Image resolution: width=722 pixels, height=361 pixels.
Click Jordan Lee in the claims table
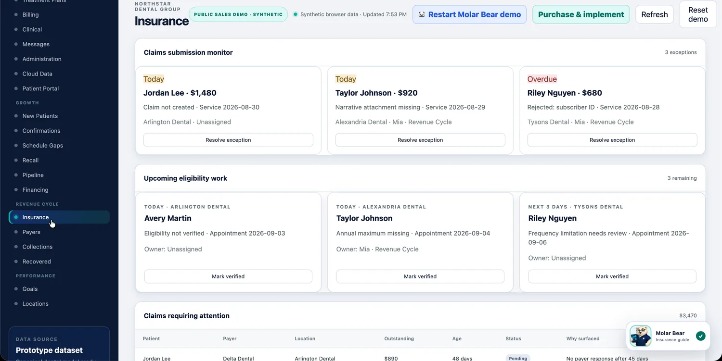coord(157,358)
